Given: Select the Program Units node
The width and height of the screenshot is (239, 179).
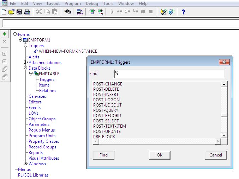Looking at the screenshot, I should pyautogui.click(x=42, y=136).
